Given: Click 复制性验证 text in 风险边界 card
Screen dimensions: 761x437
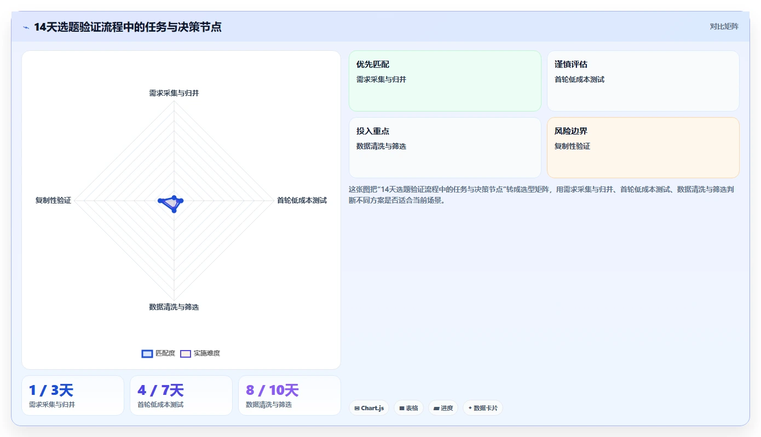Looking at the screenshot, I should pos(572,146).
